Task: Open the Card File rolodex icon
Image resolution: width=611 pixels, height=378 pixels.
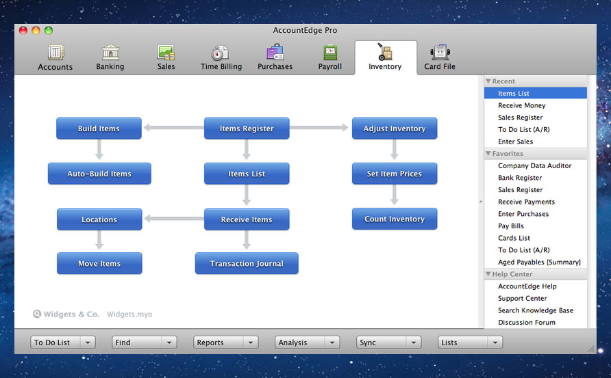Action: pos(440,52)
